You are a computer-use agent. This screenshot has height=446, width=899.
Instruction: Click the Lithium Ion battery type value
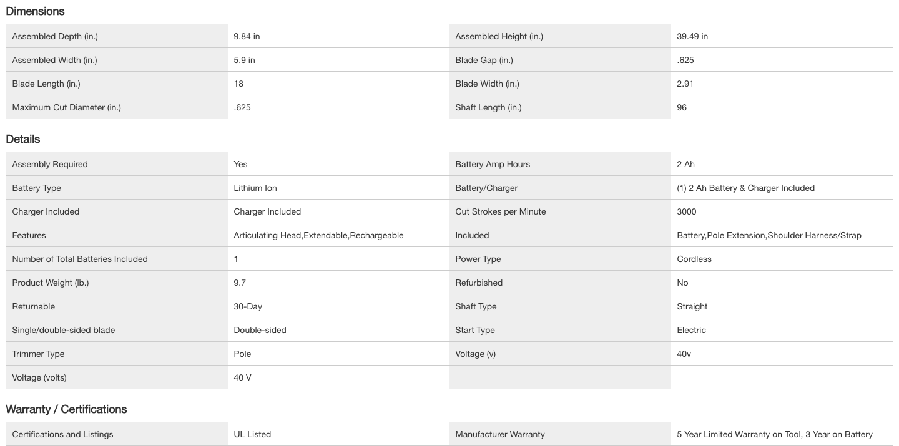pos(255,188)
